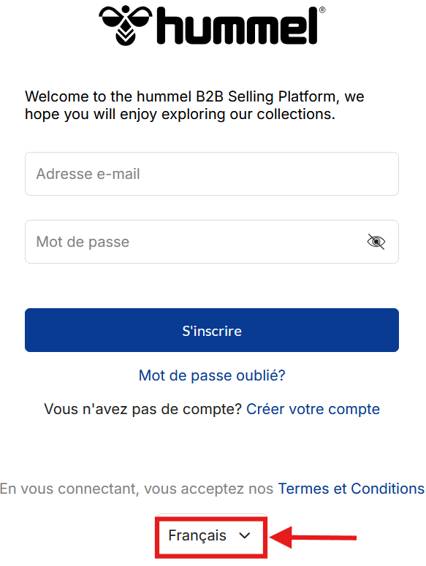This screenshot has height=566, width=426.
Task: Click the registered trademark symbol beside hummel
Action: (322, 10)
